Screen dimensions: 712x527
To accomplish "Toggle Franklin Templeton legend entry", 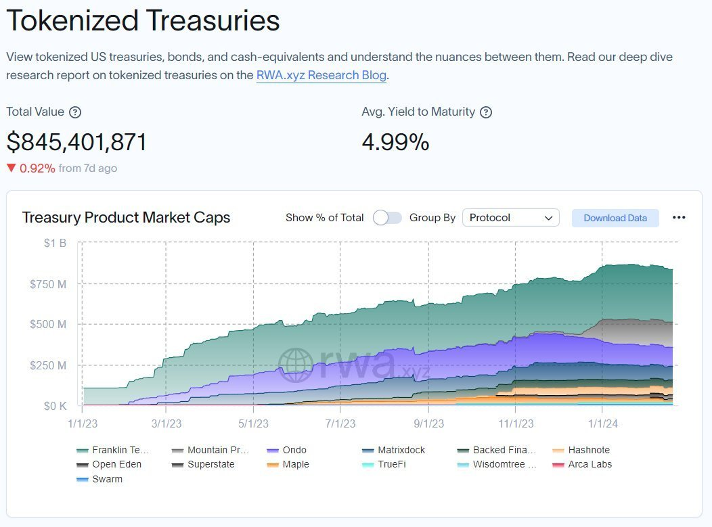I will (x=112, y=450).
